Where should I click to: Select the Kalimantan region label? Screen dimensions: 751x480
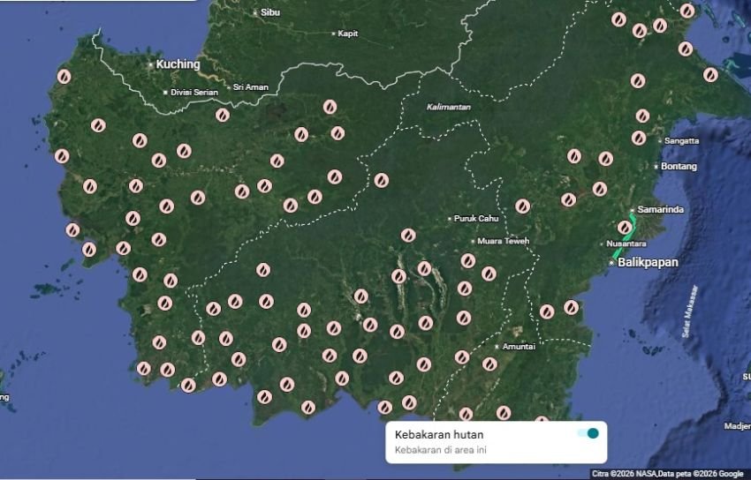pyautogui.click(x=448, y=107)
